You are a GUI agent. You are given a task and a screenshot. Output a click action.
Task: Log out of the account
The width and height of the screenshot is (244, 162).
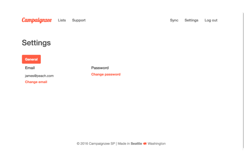click(x=211, y=20)
